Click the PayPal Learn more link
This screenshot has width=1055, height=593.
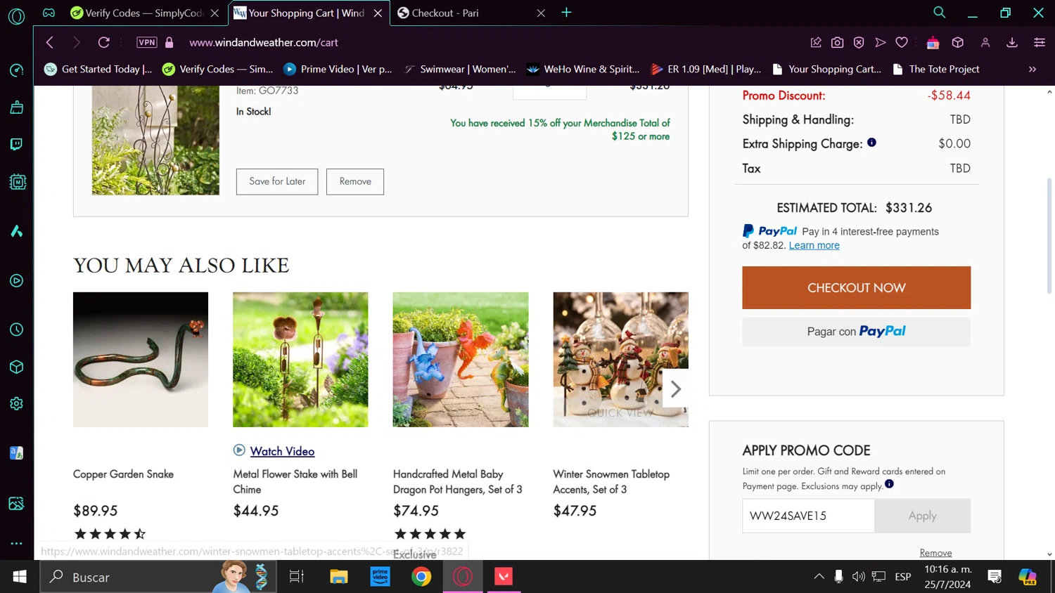click(814, 245)
